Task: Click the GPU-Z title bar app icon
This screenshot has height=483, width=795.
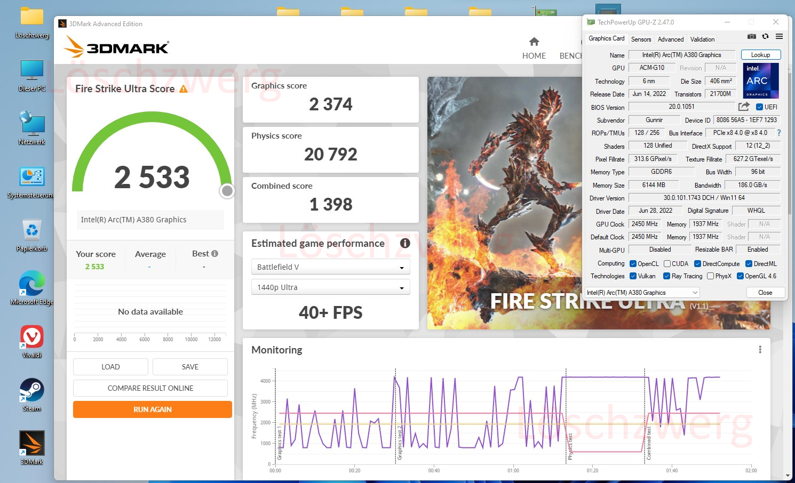Action: [591, 22]
